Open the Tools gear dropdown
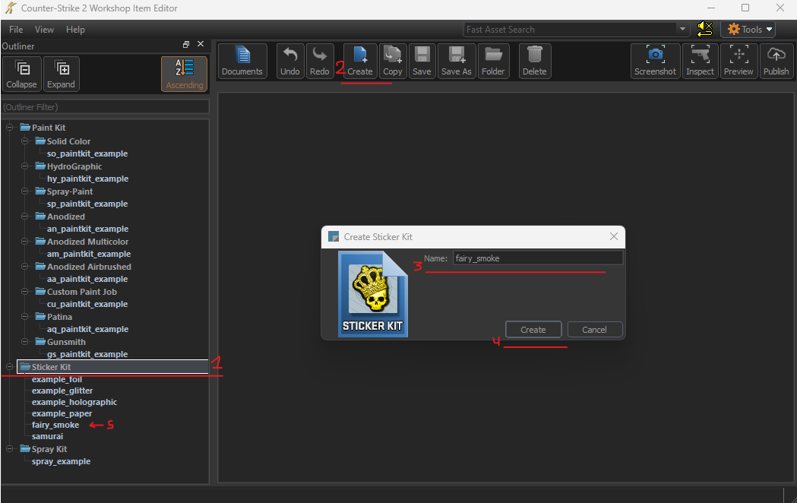The height and width of the screenshot is (503, 797). [x=748, y=30]
